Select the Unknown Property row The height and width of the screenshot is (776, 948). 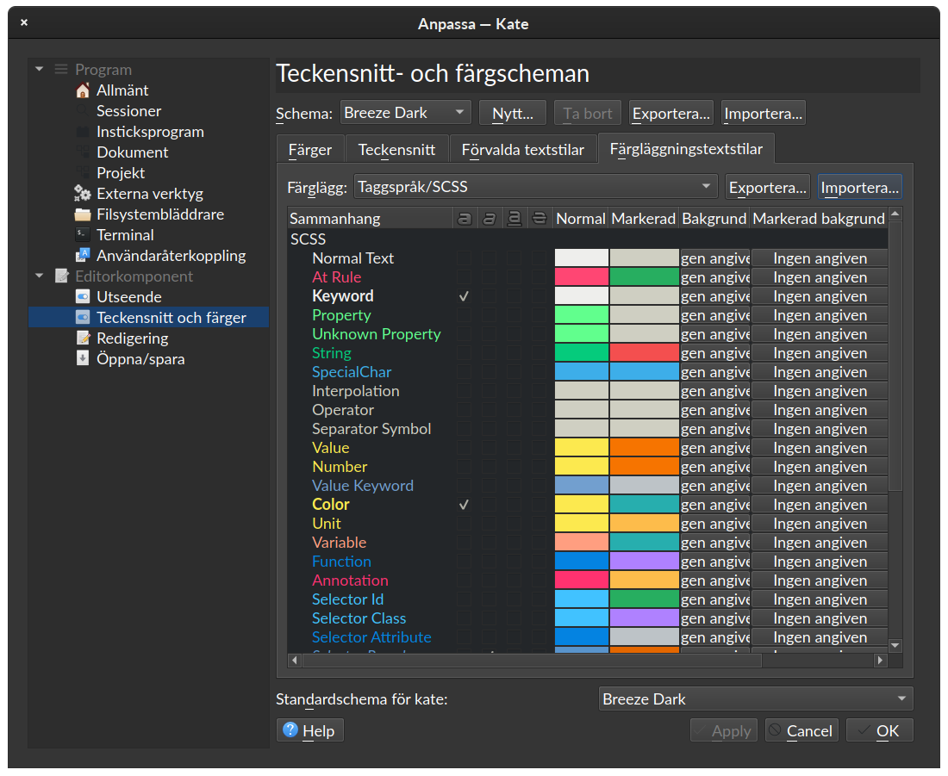click(376, 334)
